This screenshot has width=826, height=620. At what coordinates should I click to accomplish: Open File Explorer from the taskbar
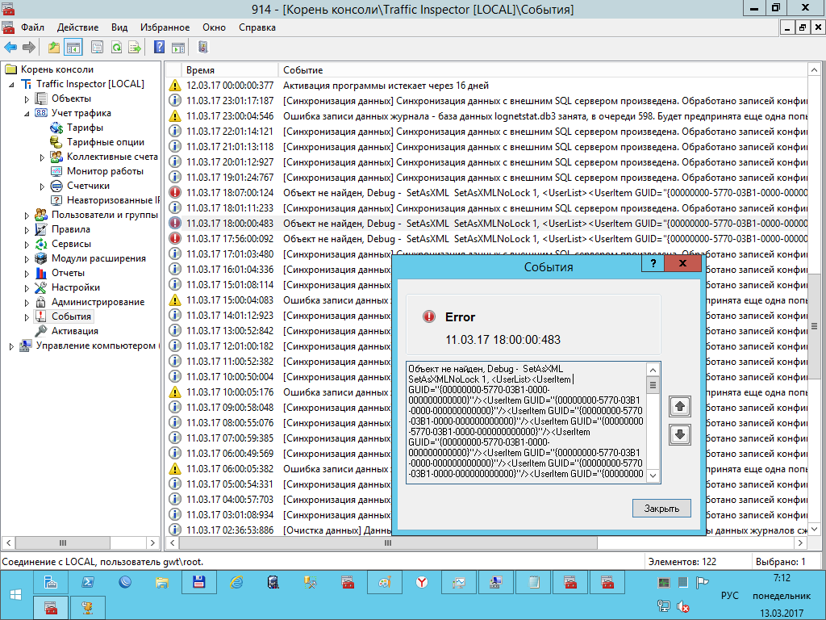click(161, 582)
